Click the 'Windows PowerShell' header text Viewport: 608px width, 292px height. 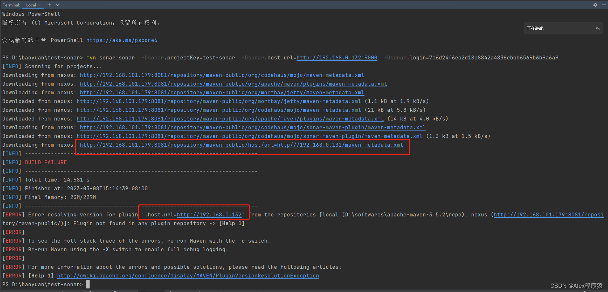point(31,14)
